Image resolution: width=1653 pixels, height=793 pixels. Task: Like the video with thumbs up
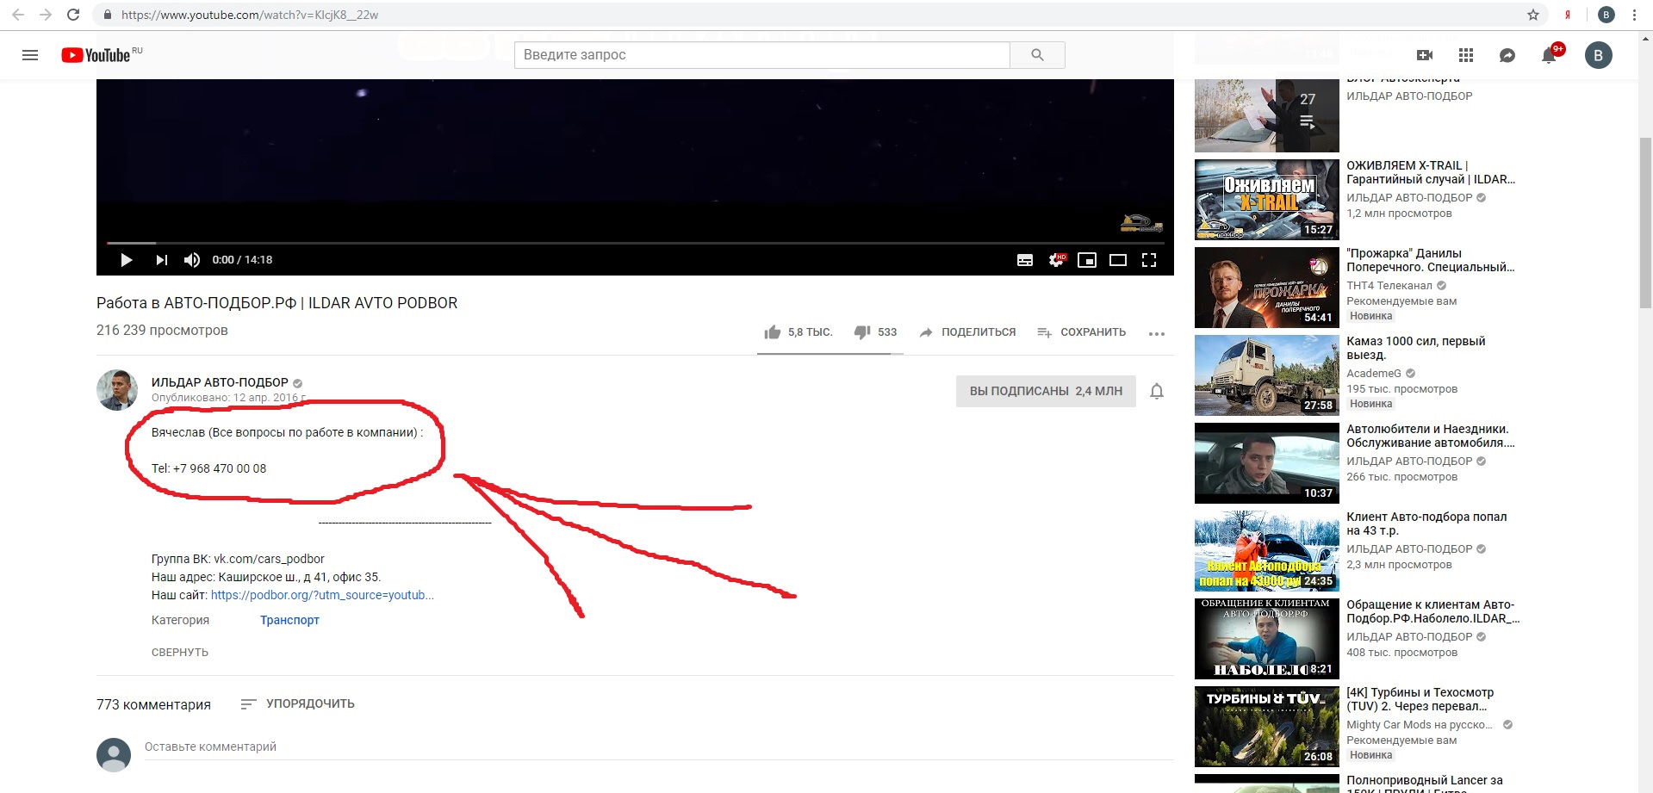[799, 332]
